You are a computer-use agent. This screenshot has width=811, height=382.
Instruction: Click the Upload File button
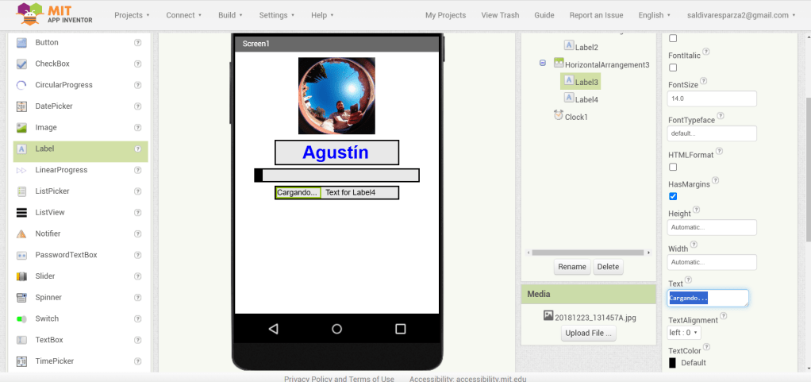click(x=589, y=334)
